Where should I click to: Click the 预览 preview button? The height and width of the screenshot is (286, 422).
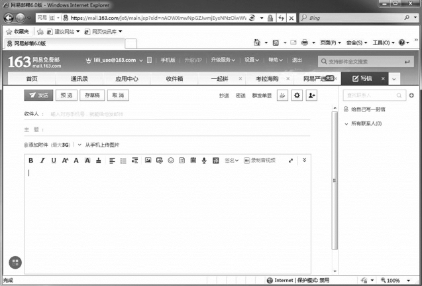tap(66, 95)
